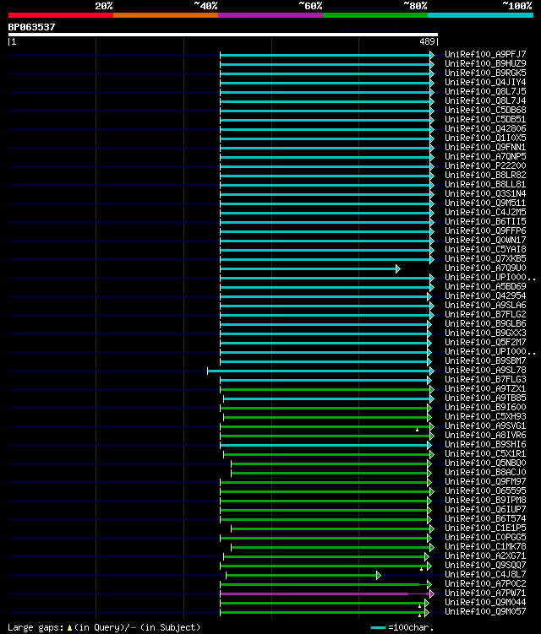The image size is (541, 634).
Task: Select the UniRef100_Q7XKB5 hit
Action: point(485,259)
